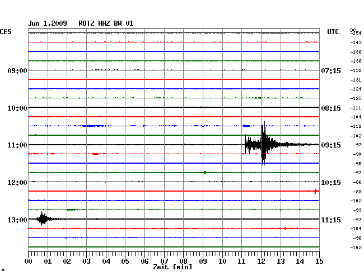The image size is (364, 276).
Task: Click the red spike at the end of the 12:15 trace
Action: 315,191
